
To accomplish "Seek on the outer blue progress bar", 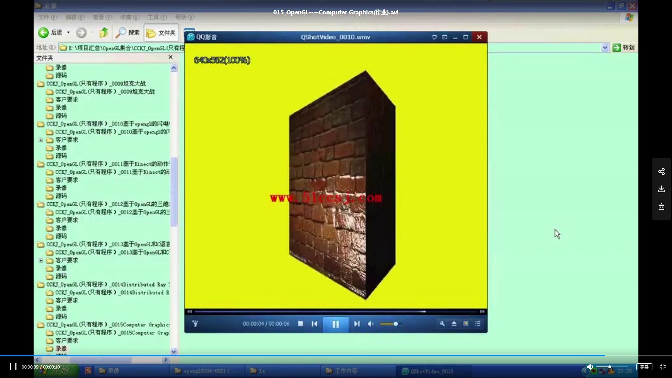I will pos(336,355).
